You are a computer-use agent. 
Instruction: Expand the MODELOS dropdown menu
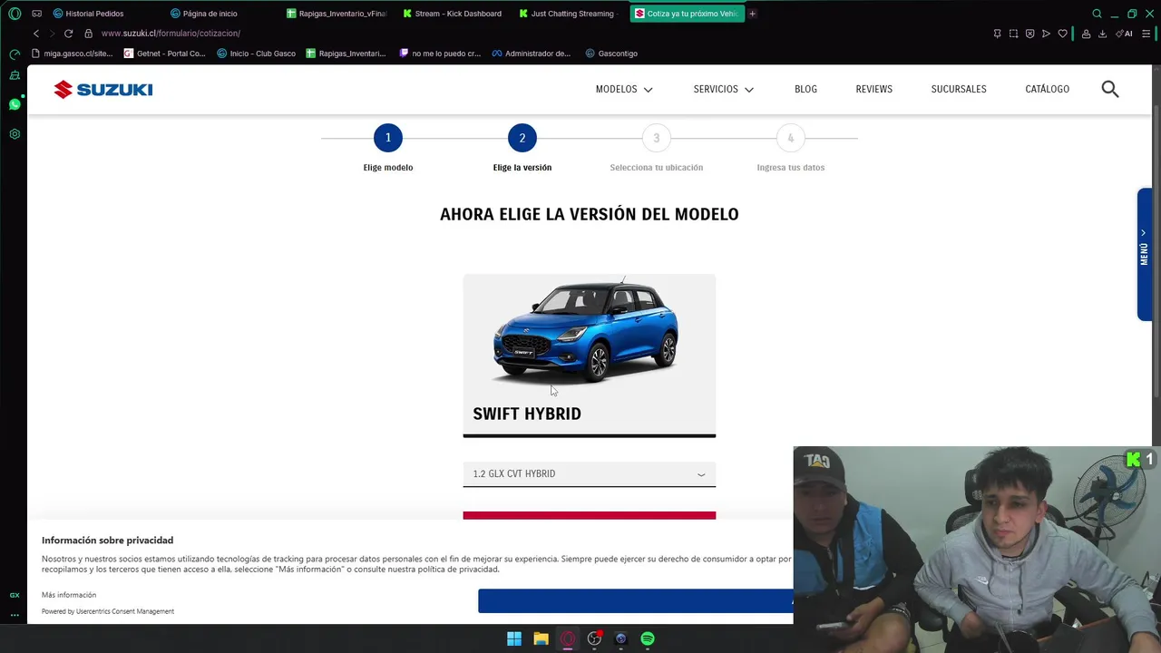click(624, 89)
